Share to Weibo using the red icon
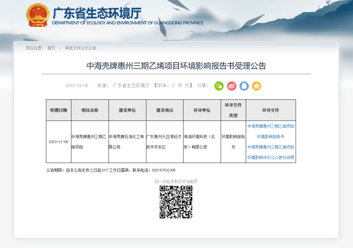This screenshot has width=353, height=248. click(x=231, y=86)
